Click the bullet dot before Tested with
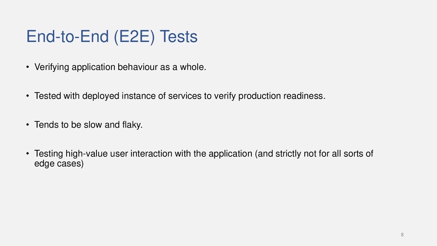 pos(28,96)
